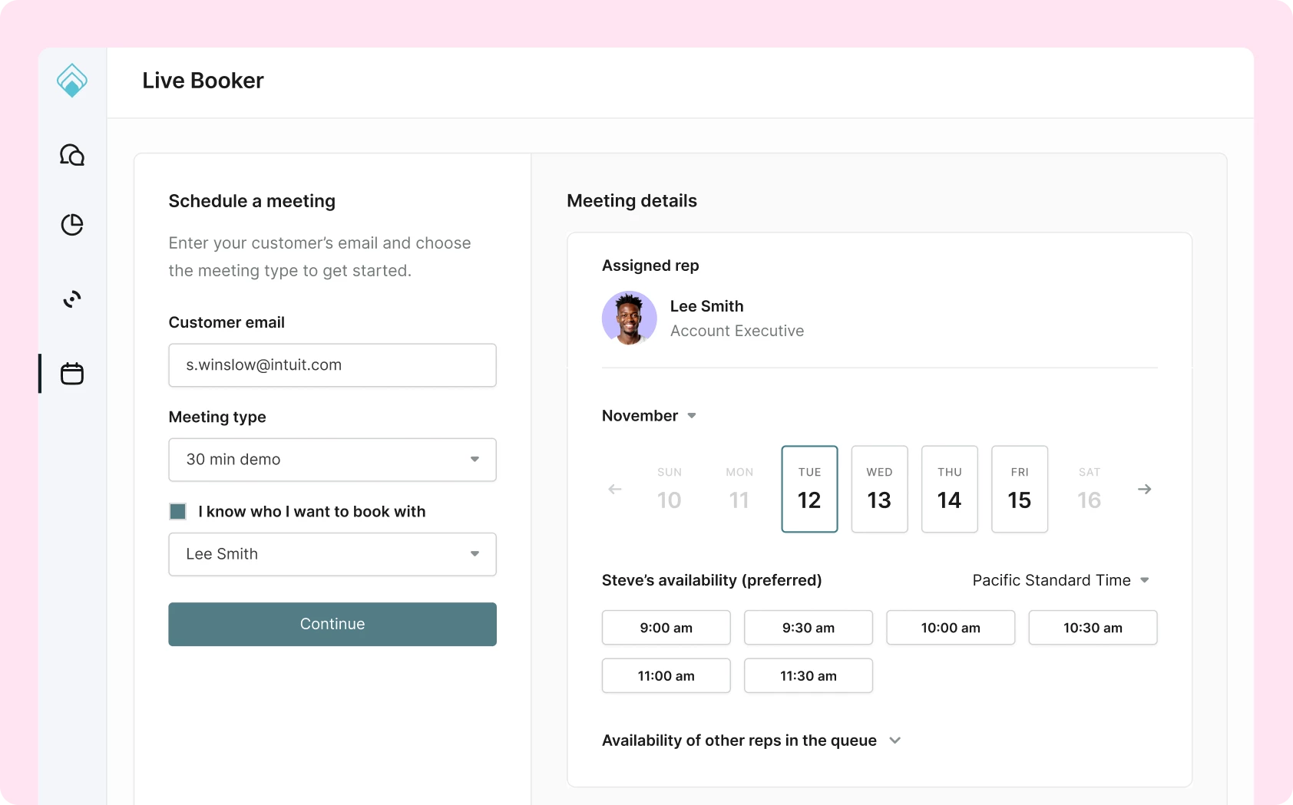The image size is (1293, 805).
Task: Open the routing sidebar icon
Action: pos(72,299)
